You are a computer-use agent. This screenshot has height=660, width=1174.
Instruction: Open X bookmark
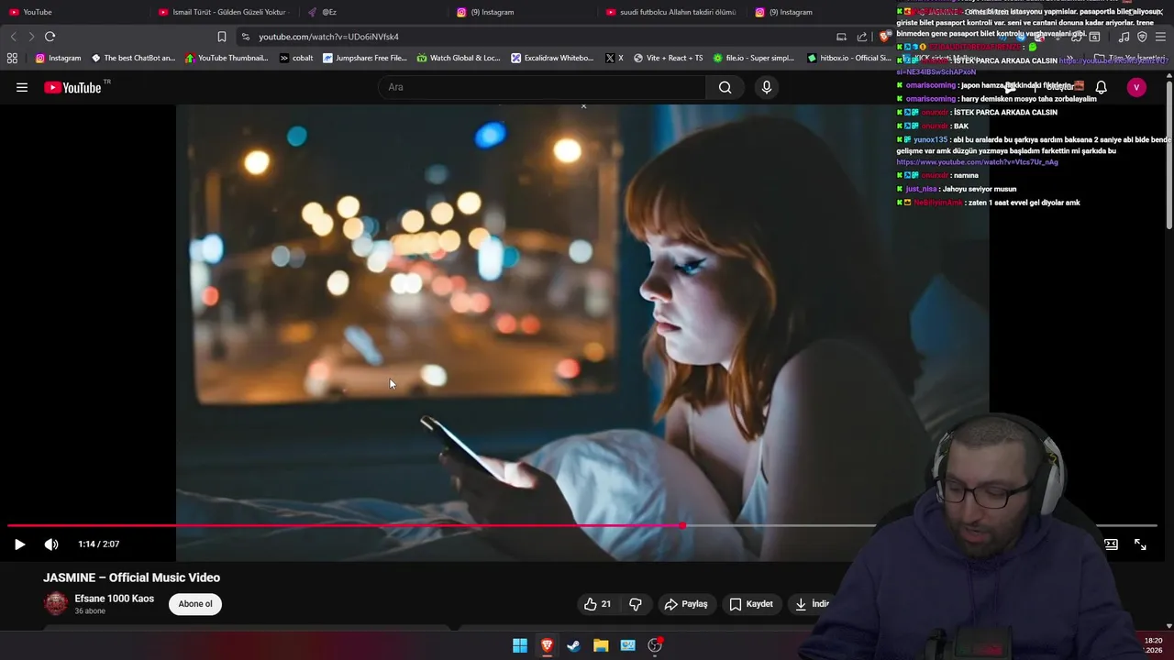[615, 58]
